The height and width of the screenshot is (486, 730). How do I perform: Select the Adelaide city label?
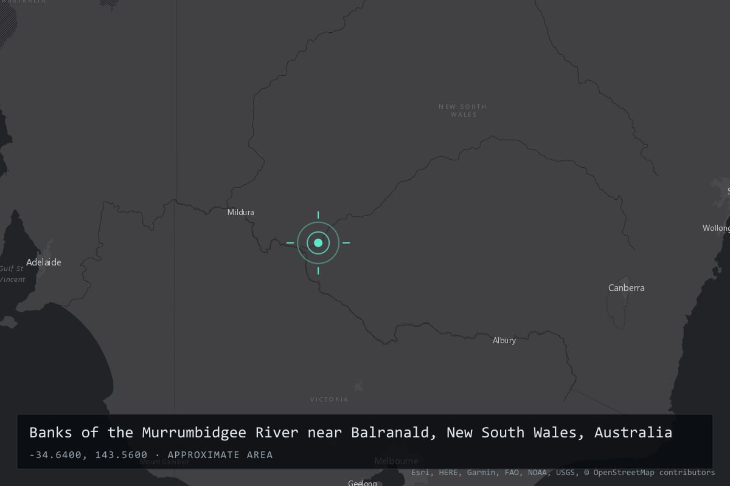(44, 262)
